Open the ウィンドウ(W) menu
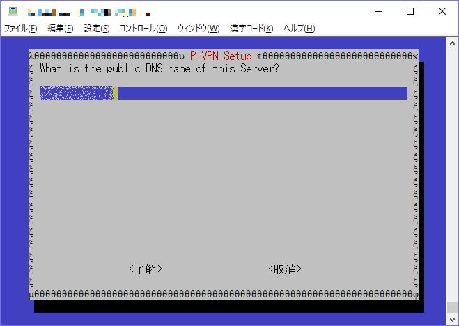The image size is (459, 326). [x=199, y=29]
